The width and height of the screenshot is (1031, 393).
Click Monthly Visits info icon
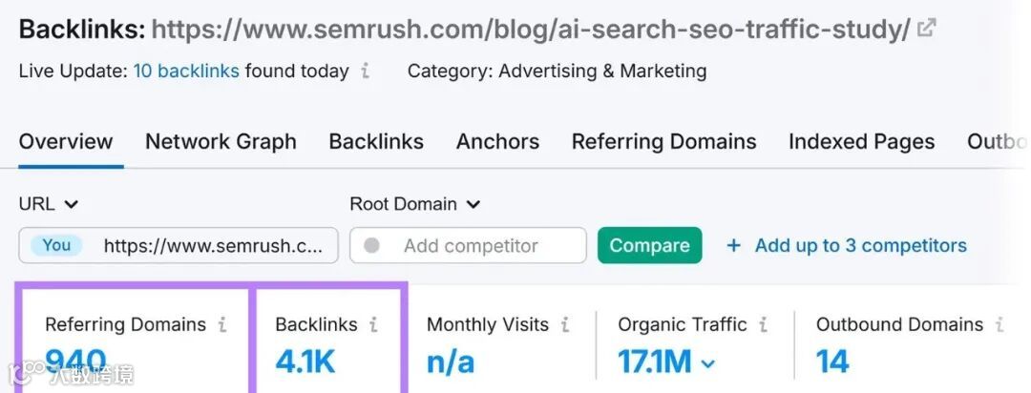(565, 325)
